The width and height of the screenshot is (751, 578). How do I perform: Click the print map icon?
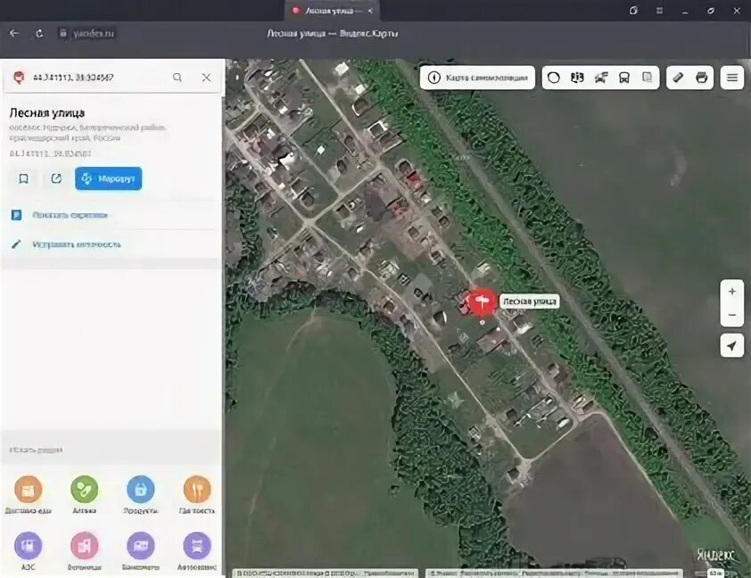tap(702, 78)
